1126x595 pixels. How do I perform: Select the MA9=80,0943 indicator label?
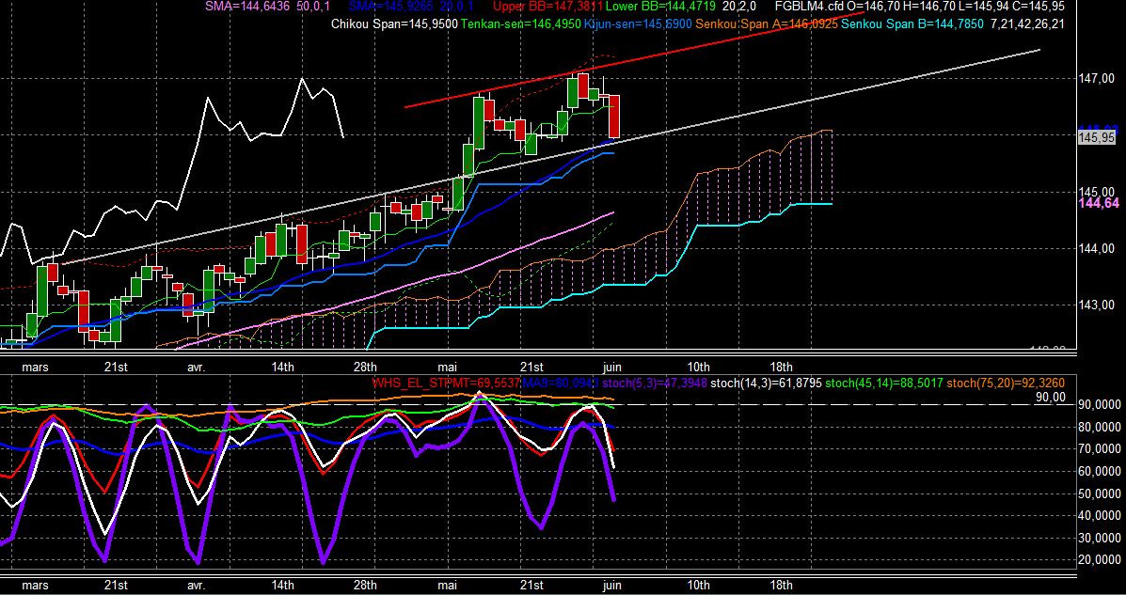point(560,384)
